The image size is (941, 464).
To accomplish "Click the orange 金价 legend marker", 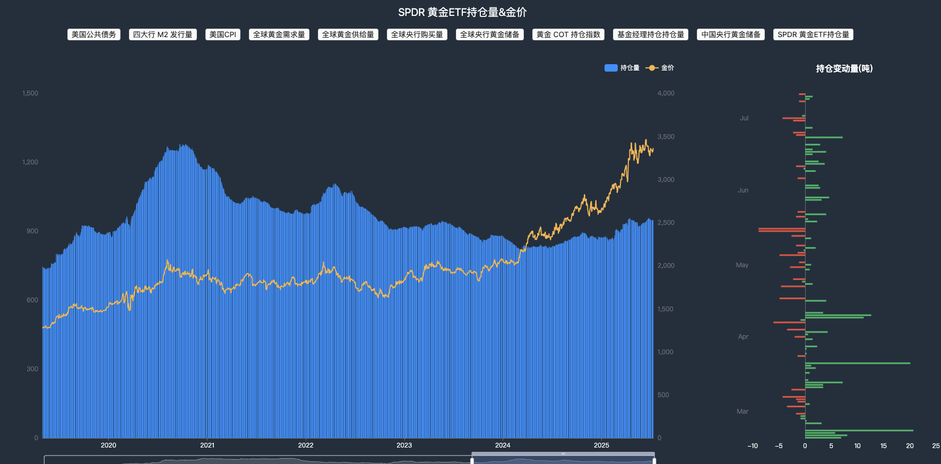I will (x=652, y=68).
